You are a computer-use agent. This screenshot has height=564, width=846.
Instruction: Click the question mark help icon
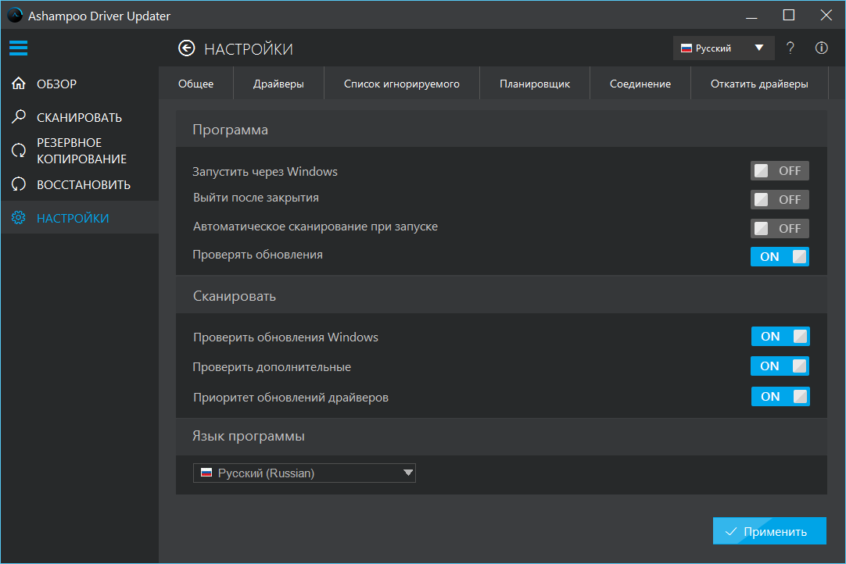tap(790, 48)
